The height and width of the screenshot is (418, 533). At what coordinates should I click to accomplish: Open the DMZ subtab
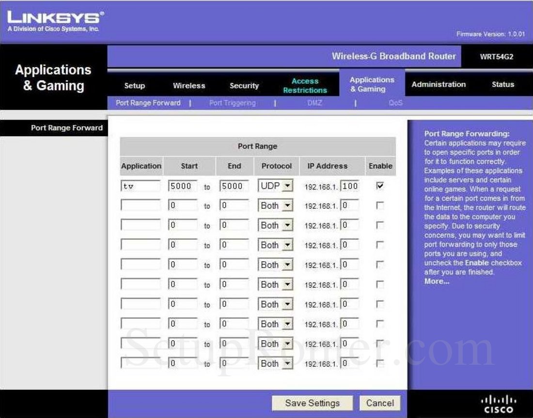pos(315,103)
